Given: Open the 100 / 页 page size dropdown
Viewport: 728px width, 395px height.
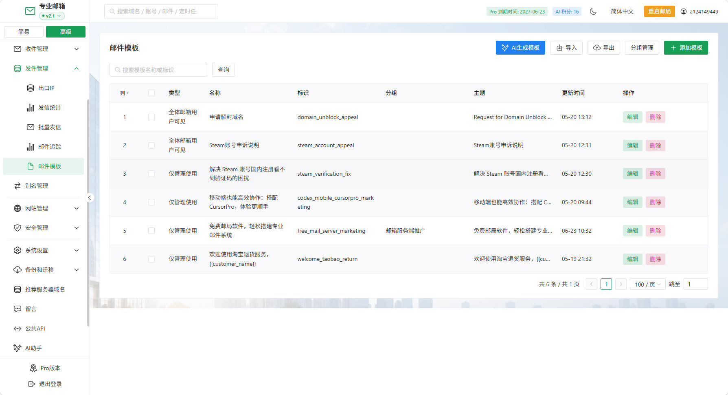Looking at the screenshot, I should pyautogui.click(x=647, y=284).
